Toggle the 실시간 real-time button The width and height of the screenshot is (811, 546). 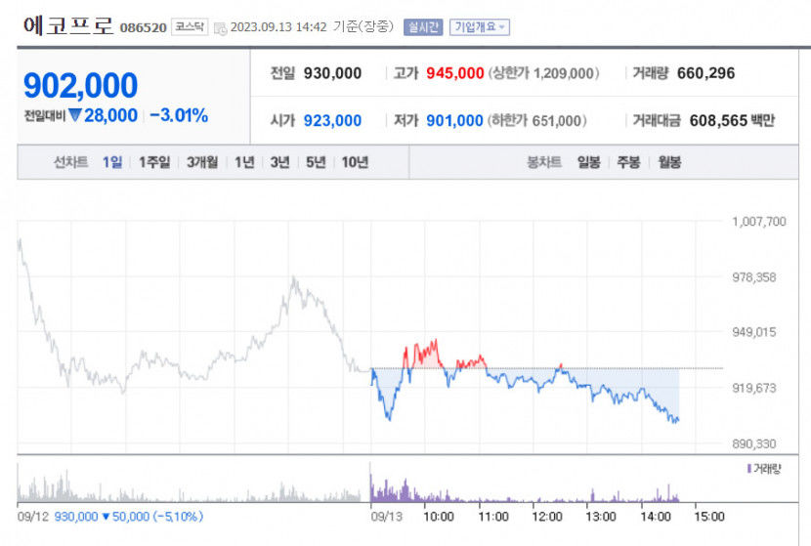[x=423, y=27]
